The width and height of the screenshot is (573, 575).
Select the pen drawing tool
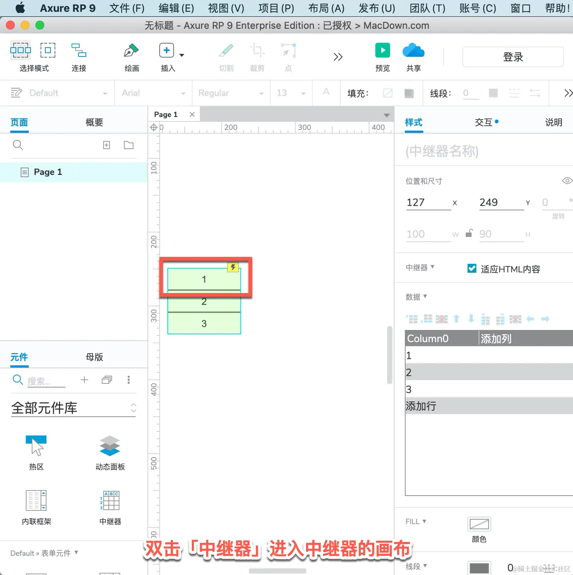point(131,50)
